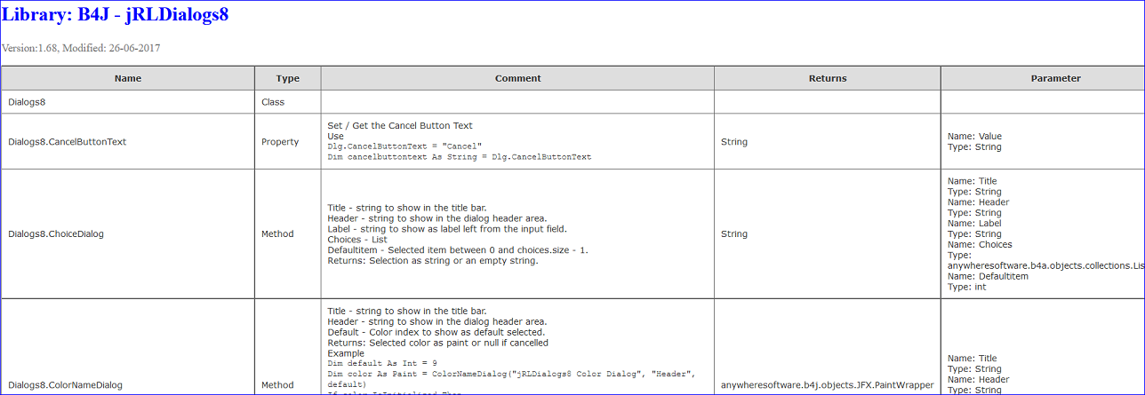Click the Type column header
This screenshot has height=395, width=1145.
coord(288,78)
